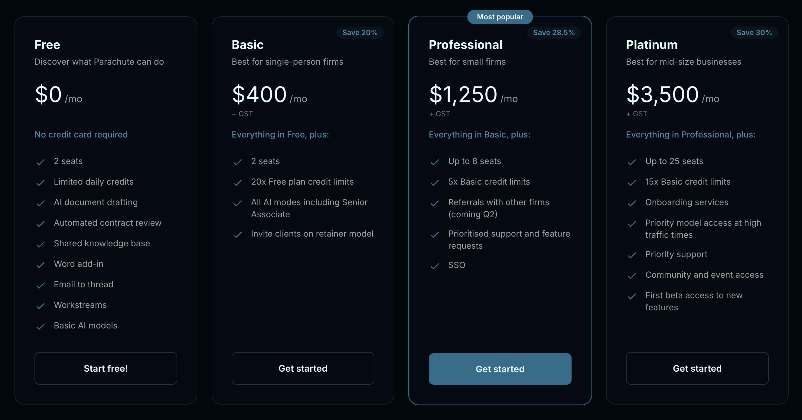The height and width of the screenshot is (420, 802).
Task: Click the Professional plan heading
Action: pyautogui.click(x=465, y=45)
